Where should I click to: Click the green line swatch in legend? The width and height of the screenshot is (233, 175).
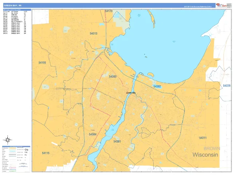point(12,171)
